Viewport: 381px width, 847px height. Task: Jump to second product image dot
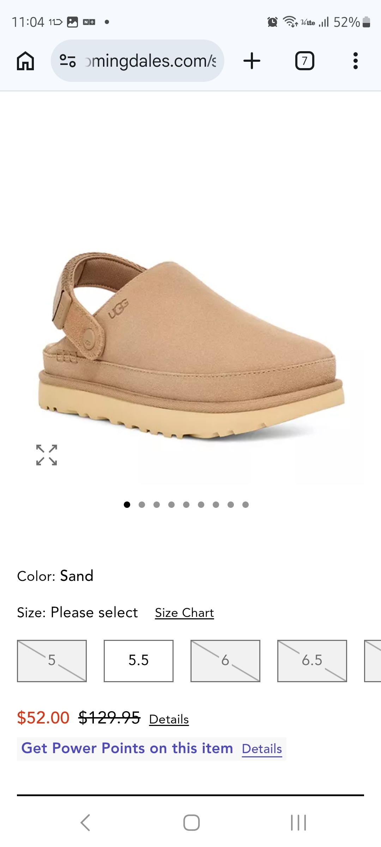pos(142,505)
